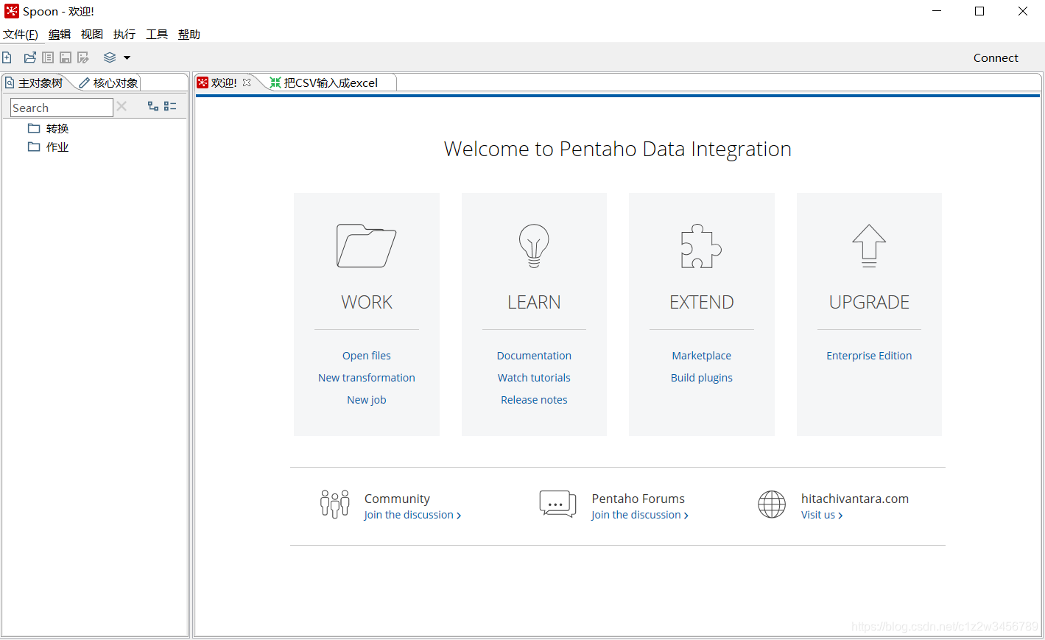Click the LEARN heading text
The height and width of the screenshot is (640, 1045).
click(x=534, y=302)
